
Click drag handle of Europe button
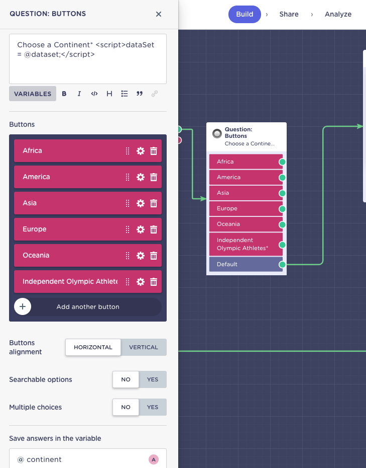(x=128, y=229)
